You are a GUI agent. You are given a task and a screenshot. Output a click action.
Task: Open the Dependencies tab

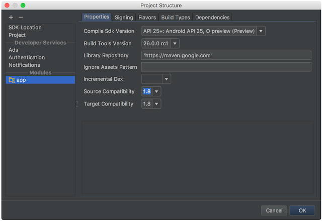point(212,18)
